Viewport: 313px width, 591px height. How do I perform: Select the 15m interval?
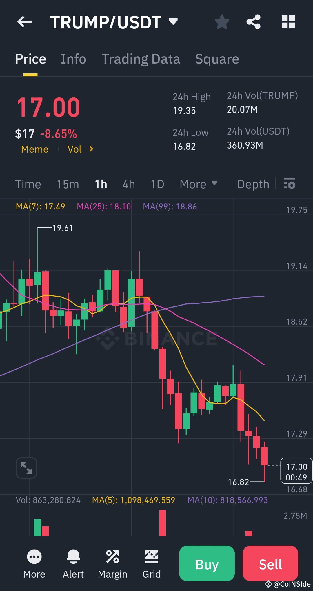68,184
